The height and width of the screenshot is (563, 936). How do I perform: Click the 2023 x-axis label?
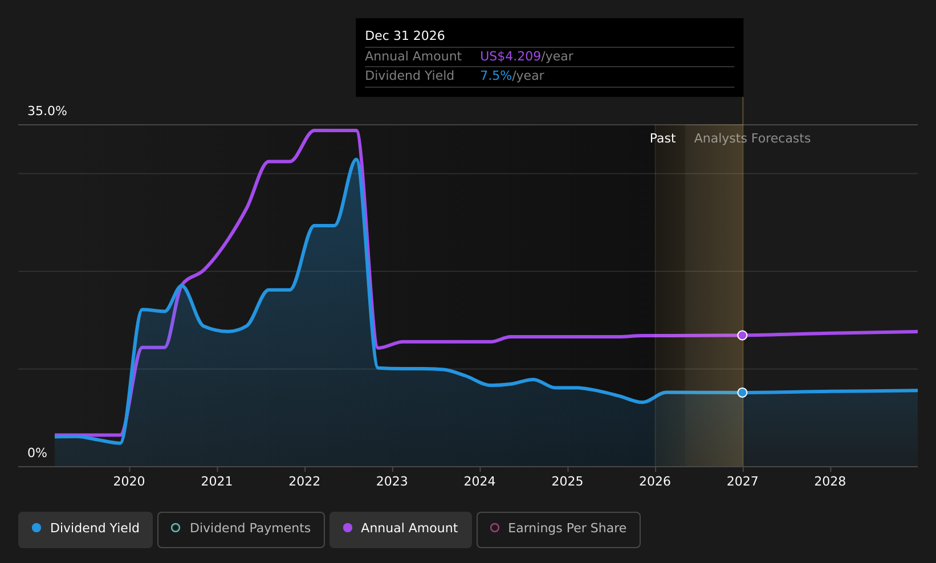pos(392,482)
